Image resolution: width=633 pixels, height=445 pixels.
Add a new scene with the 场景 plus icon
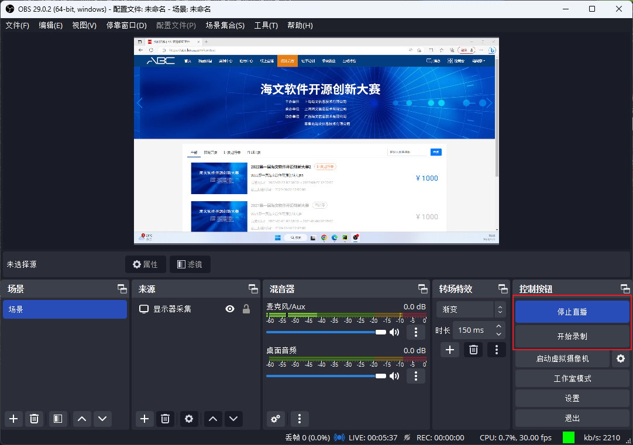click(x=13, y=419)
